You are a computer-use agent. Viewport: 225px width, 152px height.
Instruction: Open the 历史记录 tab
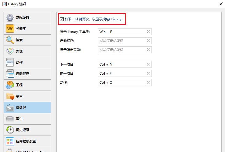tap(27, 130)
